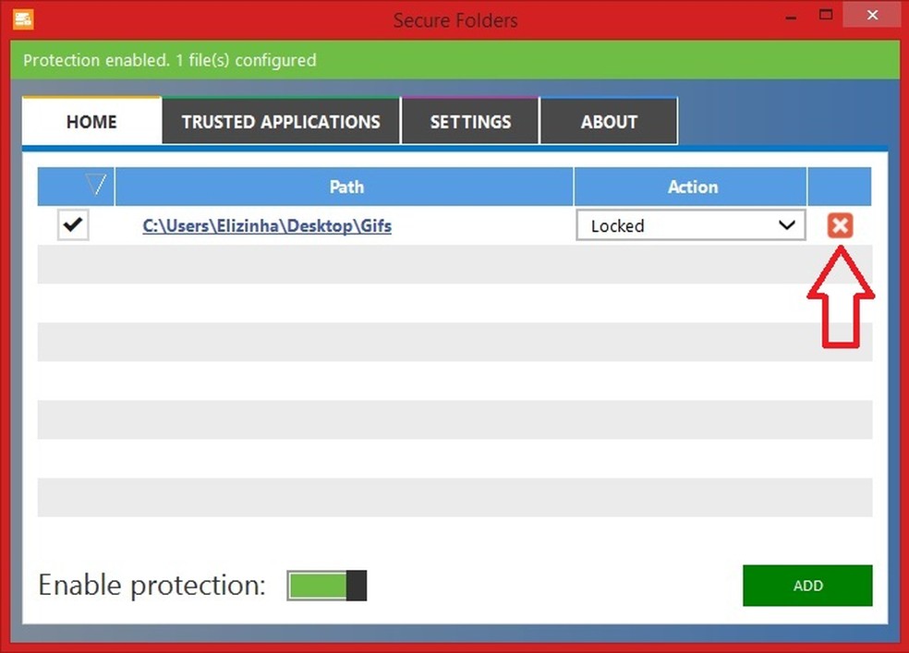Image resolution: width=909 pixels, height=653 pixels.
Task: Click the 'Protection enabled. 1 file(s) configured' status text
Action: [x=170, y=60]
